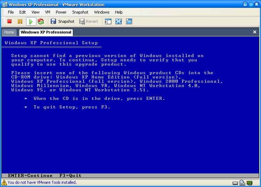Click the network adapter status icon

pyautogui.click(x=250, y=183)
